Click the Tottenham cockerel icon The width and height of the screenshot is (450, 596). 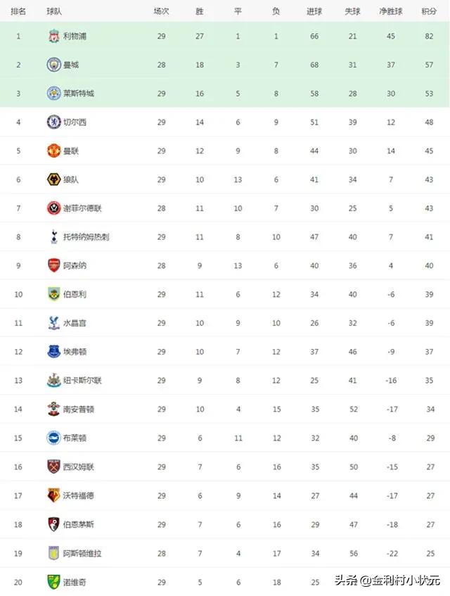pyautogui.click(x=54, y=237)
